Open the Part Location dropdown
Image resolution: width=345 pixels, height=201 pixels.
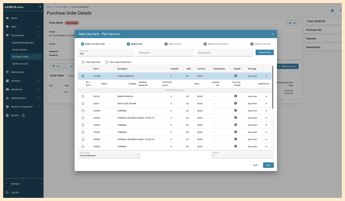(x=138, y=155)
